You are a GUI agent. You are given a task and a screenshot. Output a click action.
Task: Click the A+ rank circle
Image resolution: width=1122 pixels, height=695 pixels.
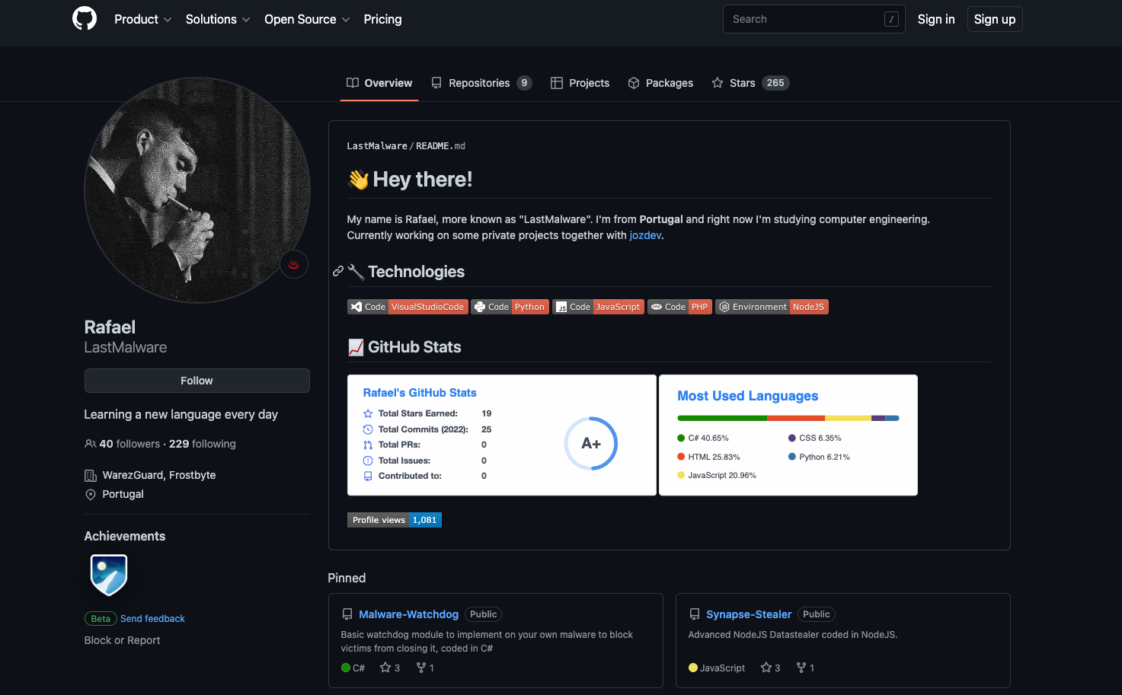pyautogui.click(x=591, y=443)
